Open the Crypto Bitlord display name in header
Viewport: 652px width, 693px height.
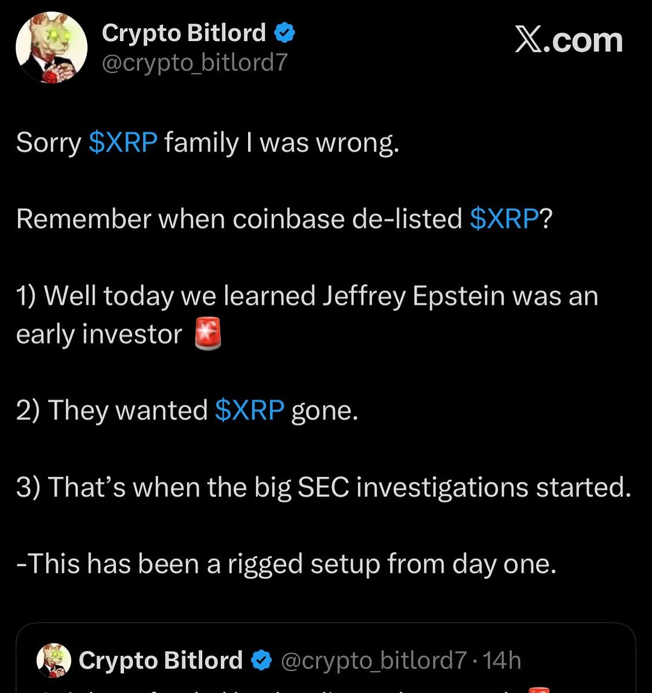click(x=184, y=33)
